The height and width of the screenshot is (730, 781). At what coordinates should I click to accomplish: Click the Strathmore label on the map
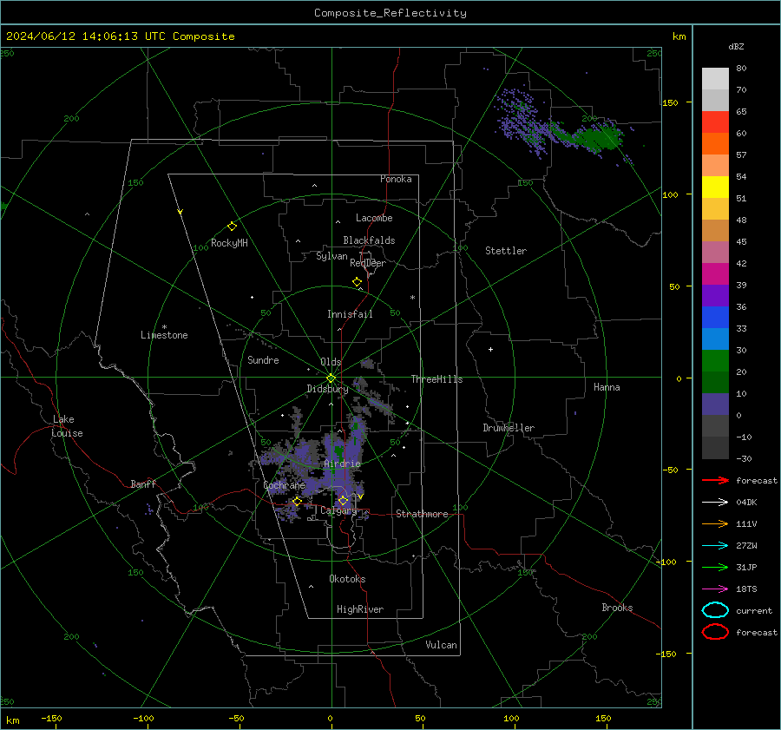(422, 514)
